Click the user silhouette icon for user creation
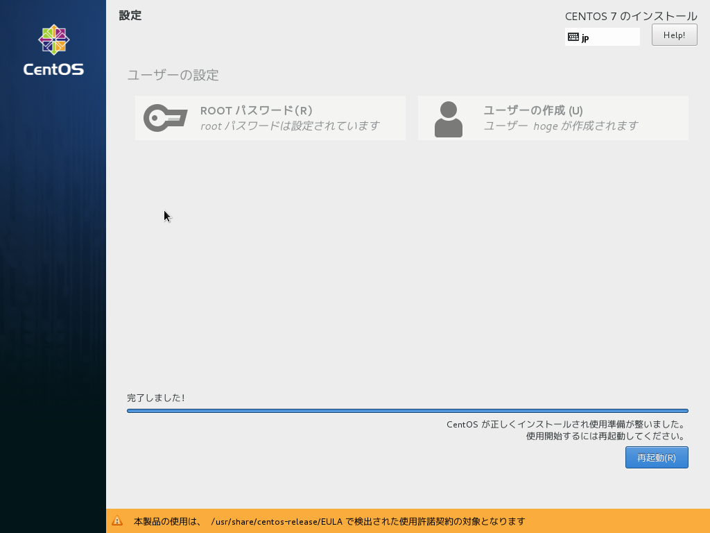The image size is (710, 533). 449,117
